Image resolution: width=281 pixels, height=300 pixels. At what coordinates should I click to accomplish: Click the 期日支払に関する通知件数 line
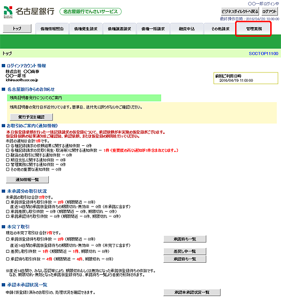pyautogui.click(x=36, y=160)
